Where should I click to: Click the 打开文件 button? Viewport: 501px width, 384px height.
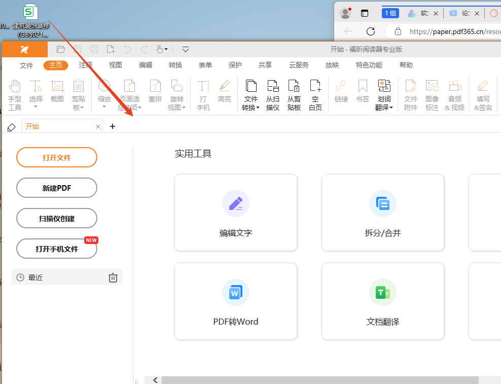point(57,157)
